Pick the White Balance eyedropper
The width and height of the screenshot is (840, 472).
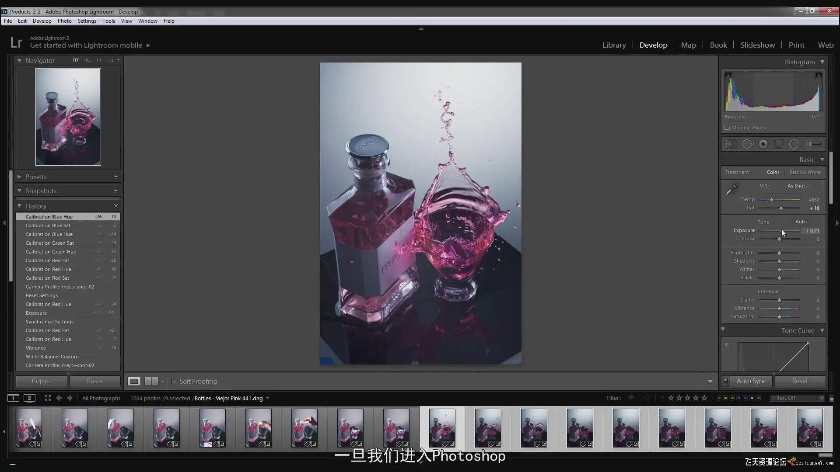coord(732,188)
